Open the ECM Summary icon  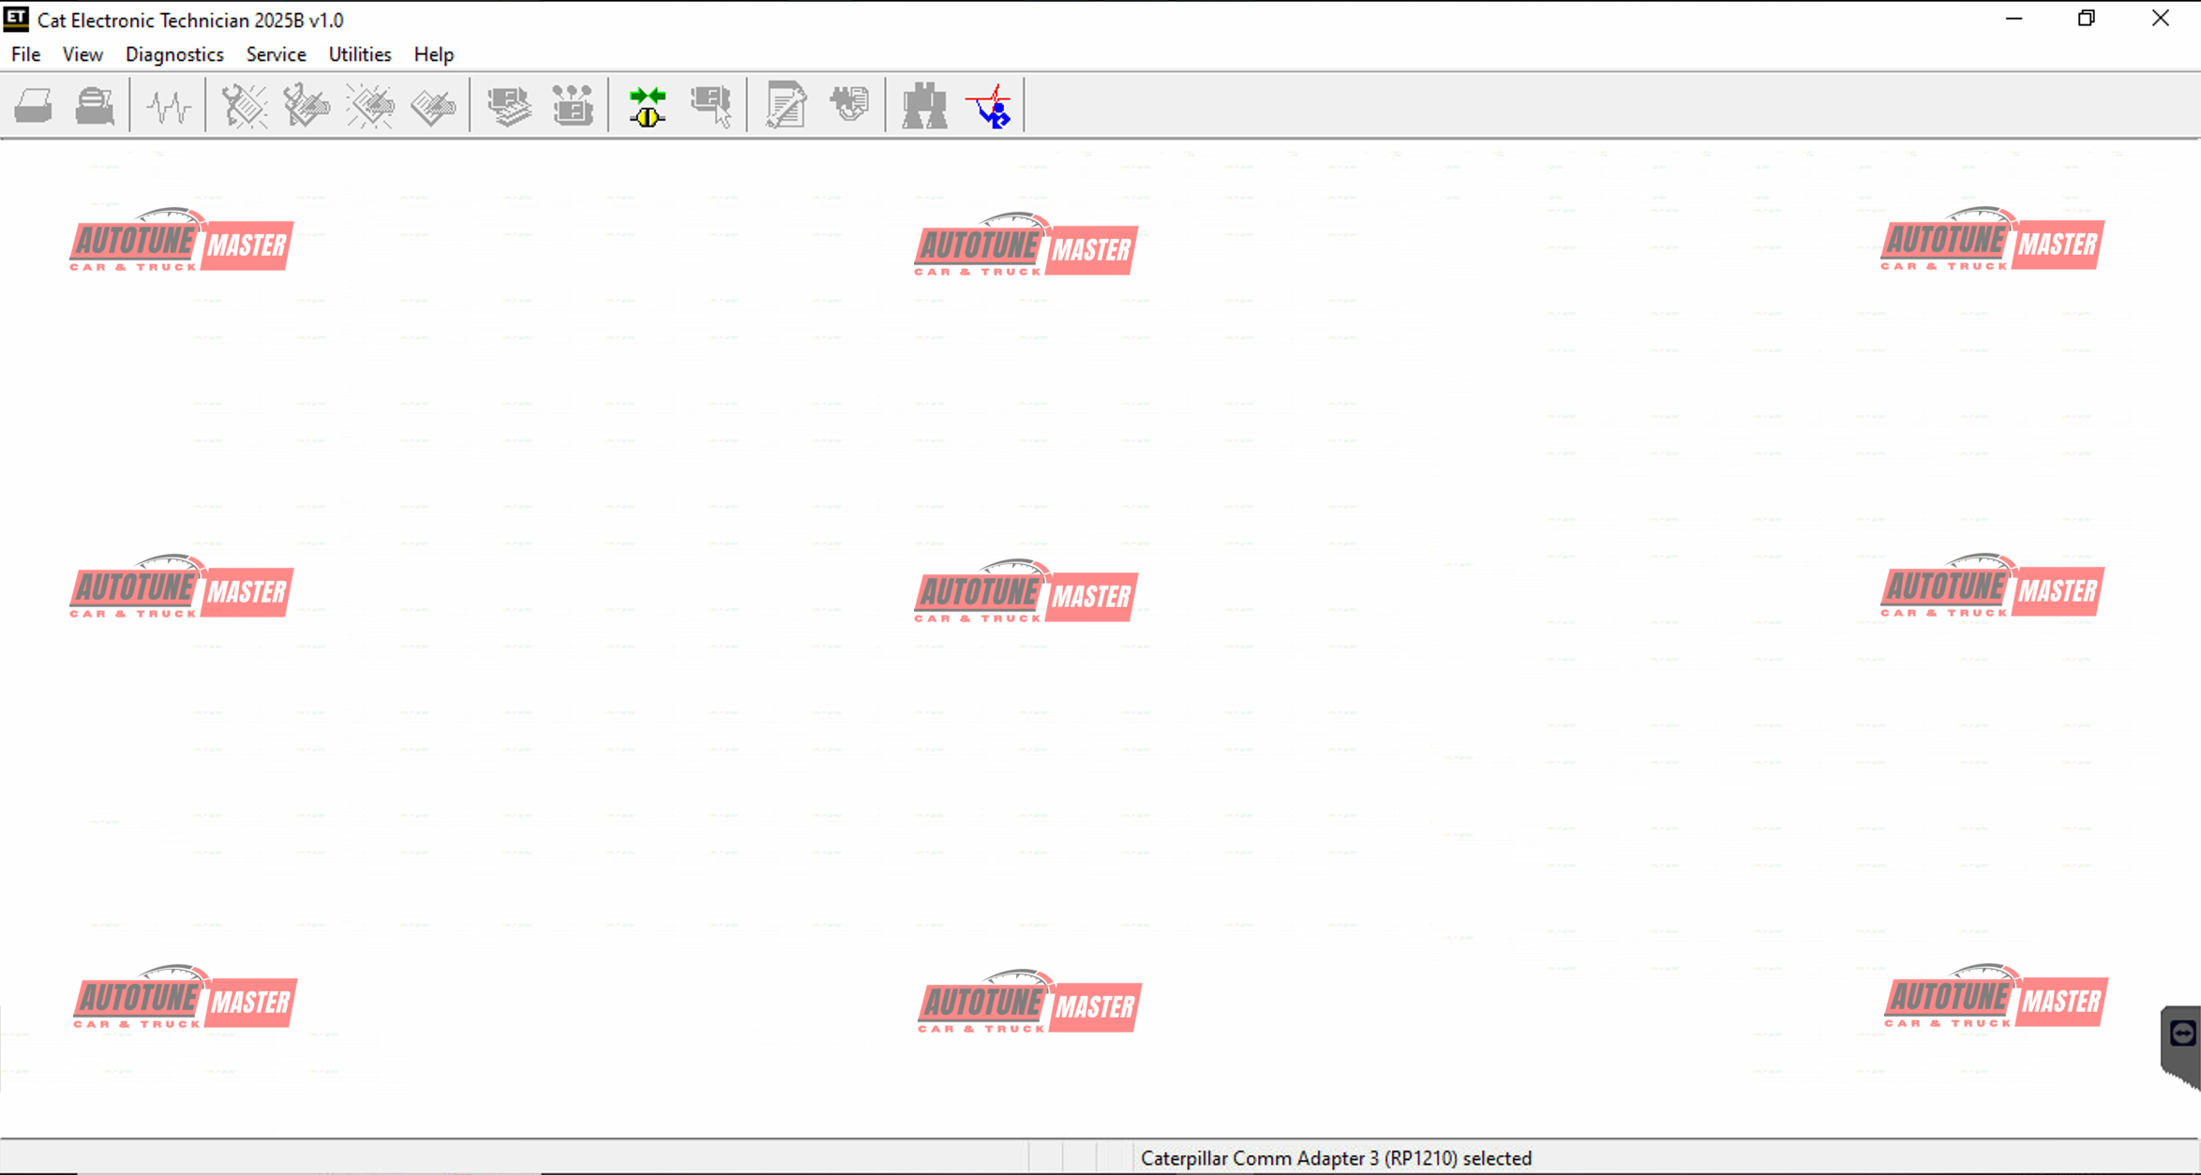(509, 106)
